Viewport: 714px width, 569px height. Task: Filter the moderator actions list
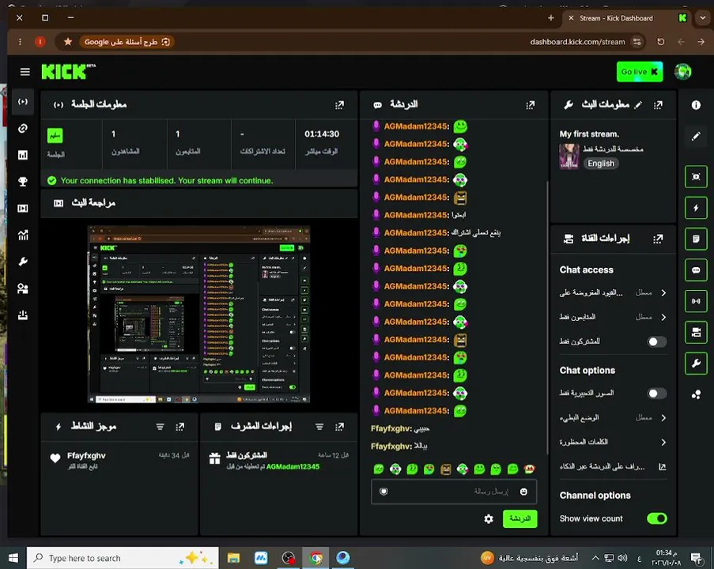pyautogui.click(x=319, y=427)
